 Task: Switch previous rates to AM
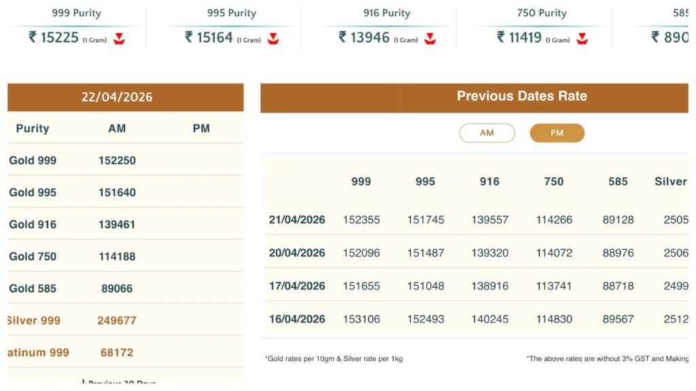coord(487,133)
